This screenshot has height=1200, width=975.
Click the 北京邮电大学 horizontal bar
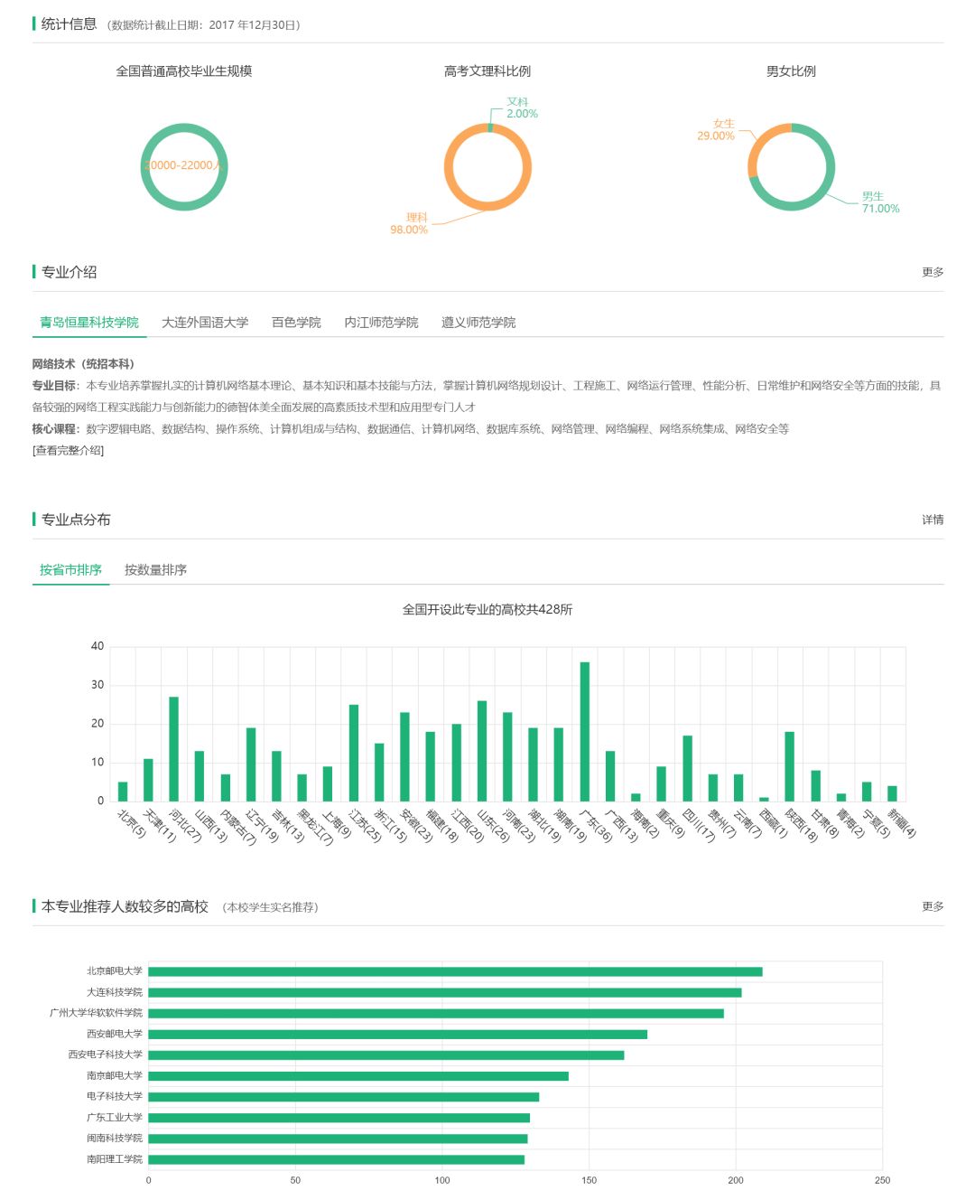click(456, 971)
